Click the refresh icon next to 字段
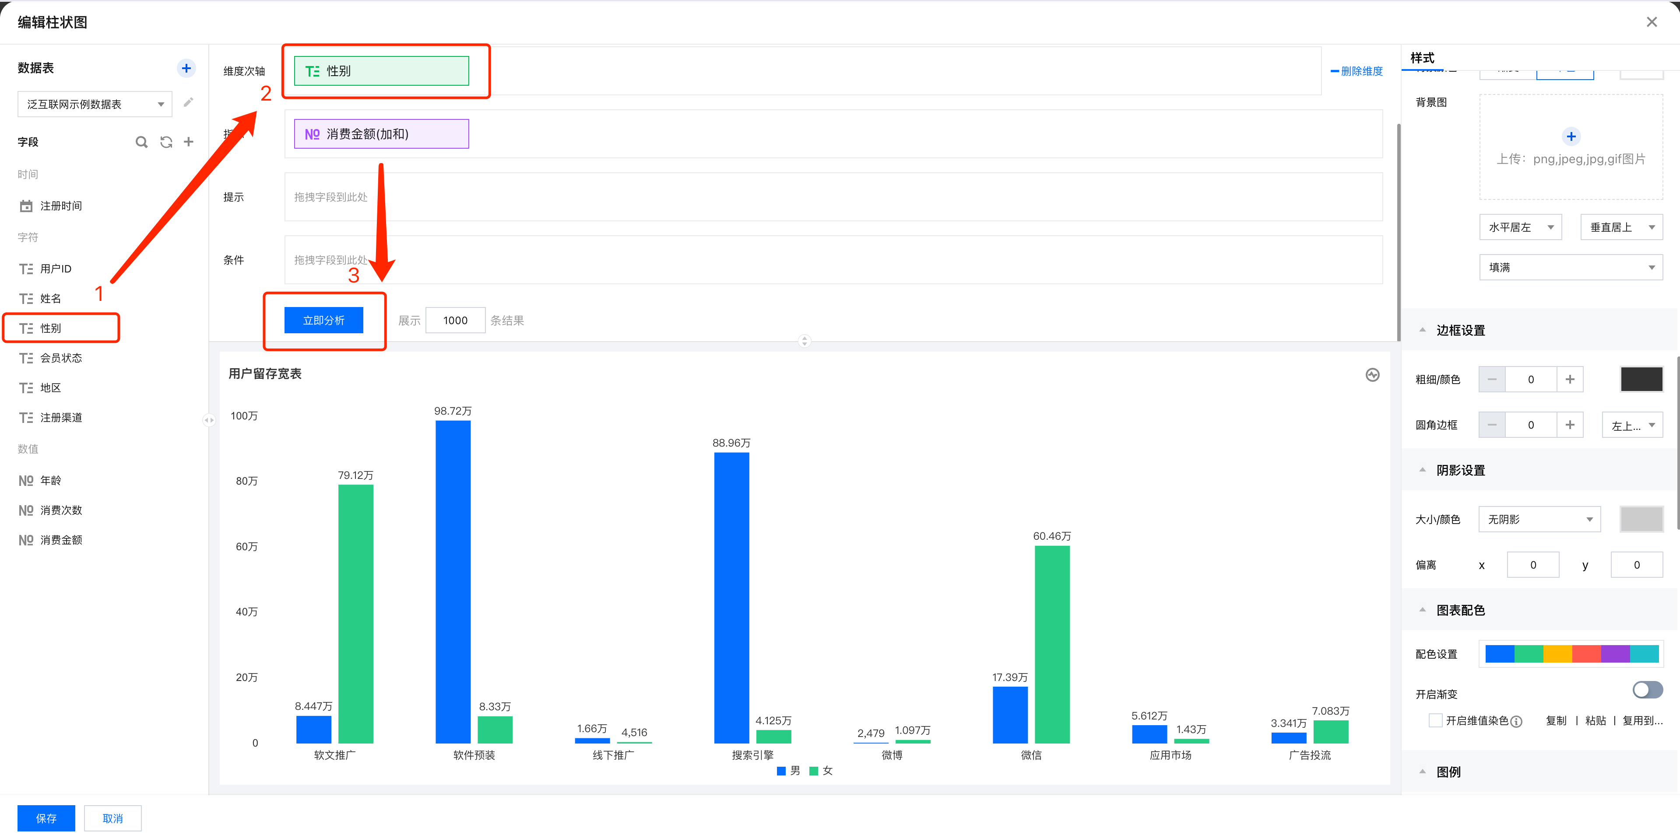Screen dimensions: 1680x838 point(166,142)
